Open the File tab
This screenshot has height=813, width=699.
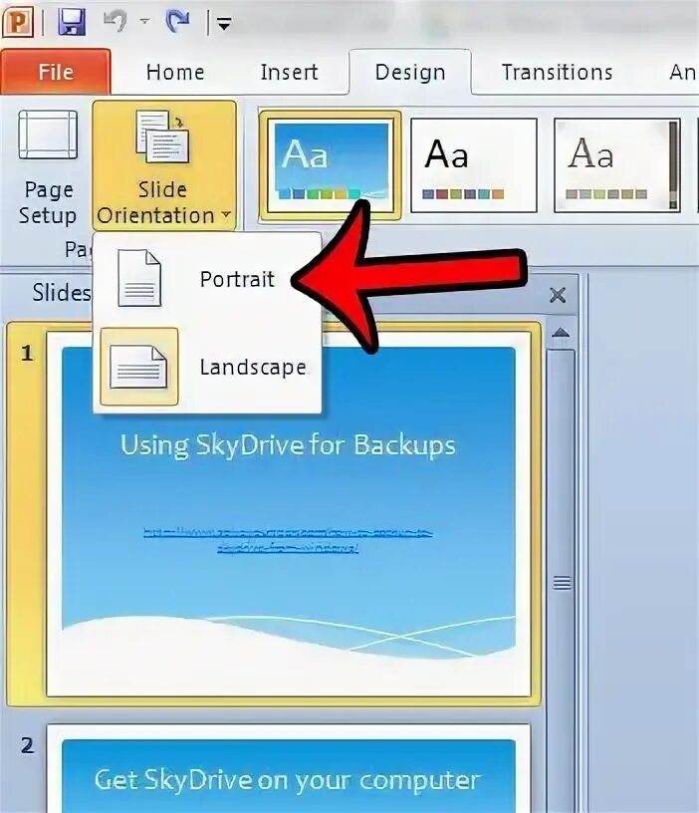coord(56,72)
